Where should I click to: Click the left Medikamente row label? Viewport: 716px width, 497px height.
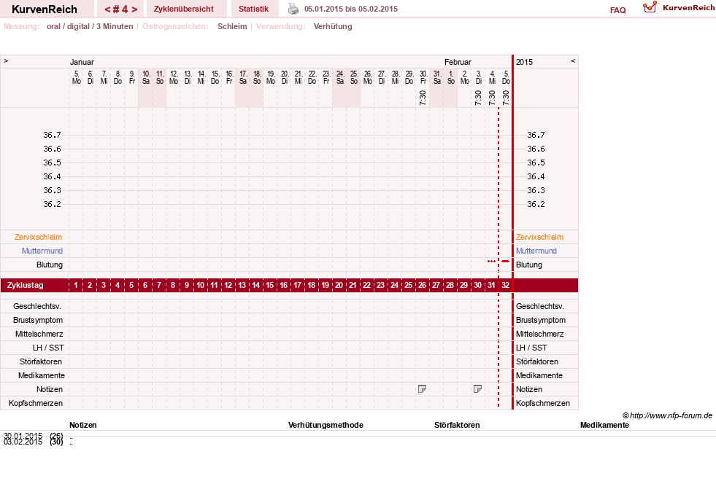click(x=42, y=375)
